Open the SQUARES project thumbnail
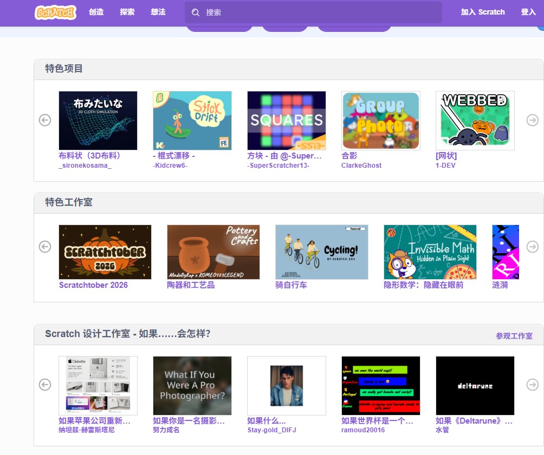This screenshot has height=455, width=544. point(287,121)
